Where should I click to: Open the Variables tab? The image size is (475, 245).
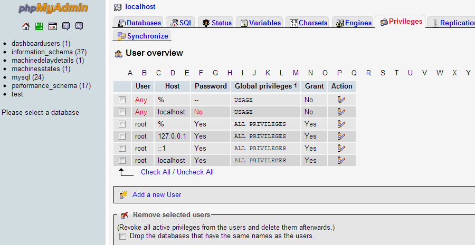(260, 23)
